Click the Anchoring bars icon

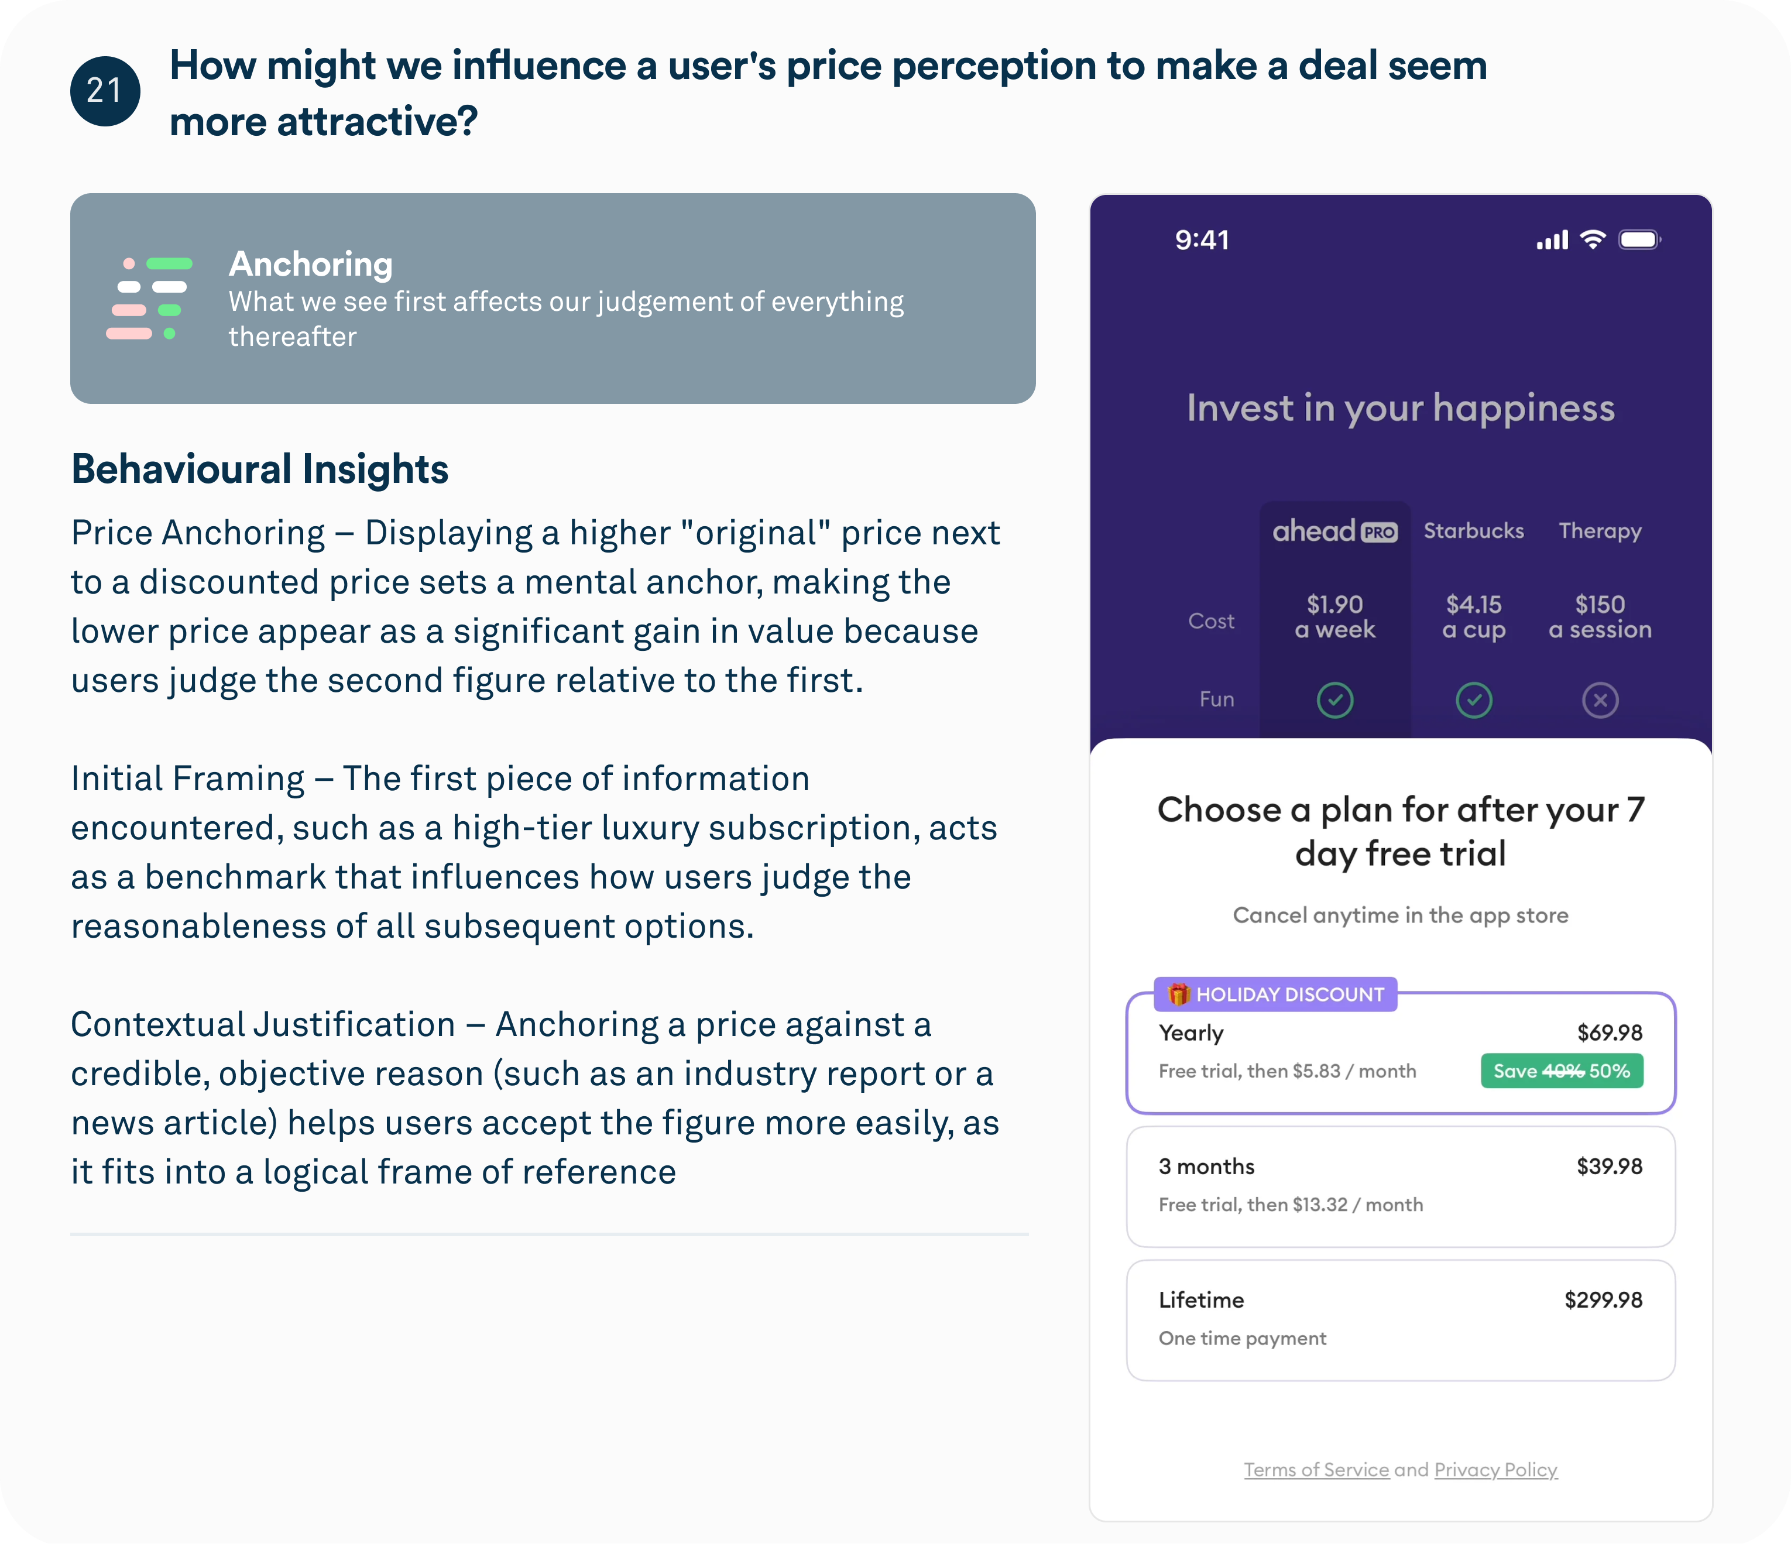pos(149,298)
